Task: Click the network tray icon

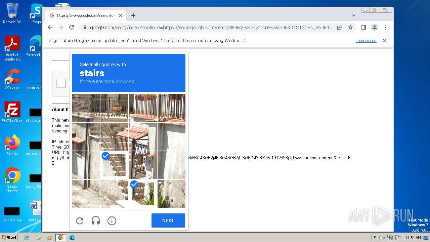Action: coord(390,238)
